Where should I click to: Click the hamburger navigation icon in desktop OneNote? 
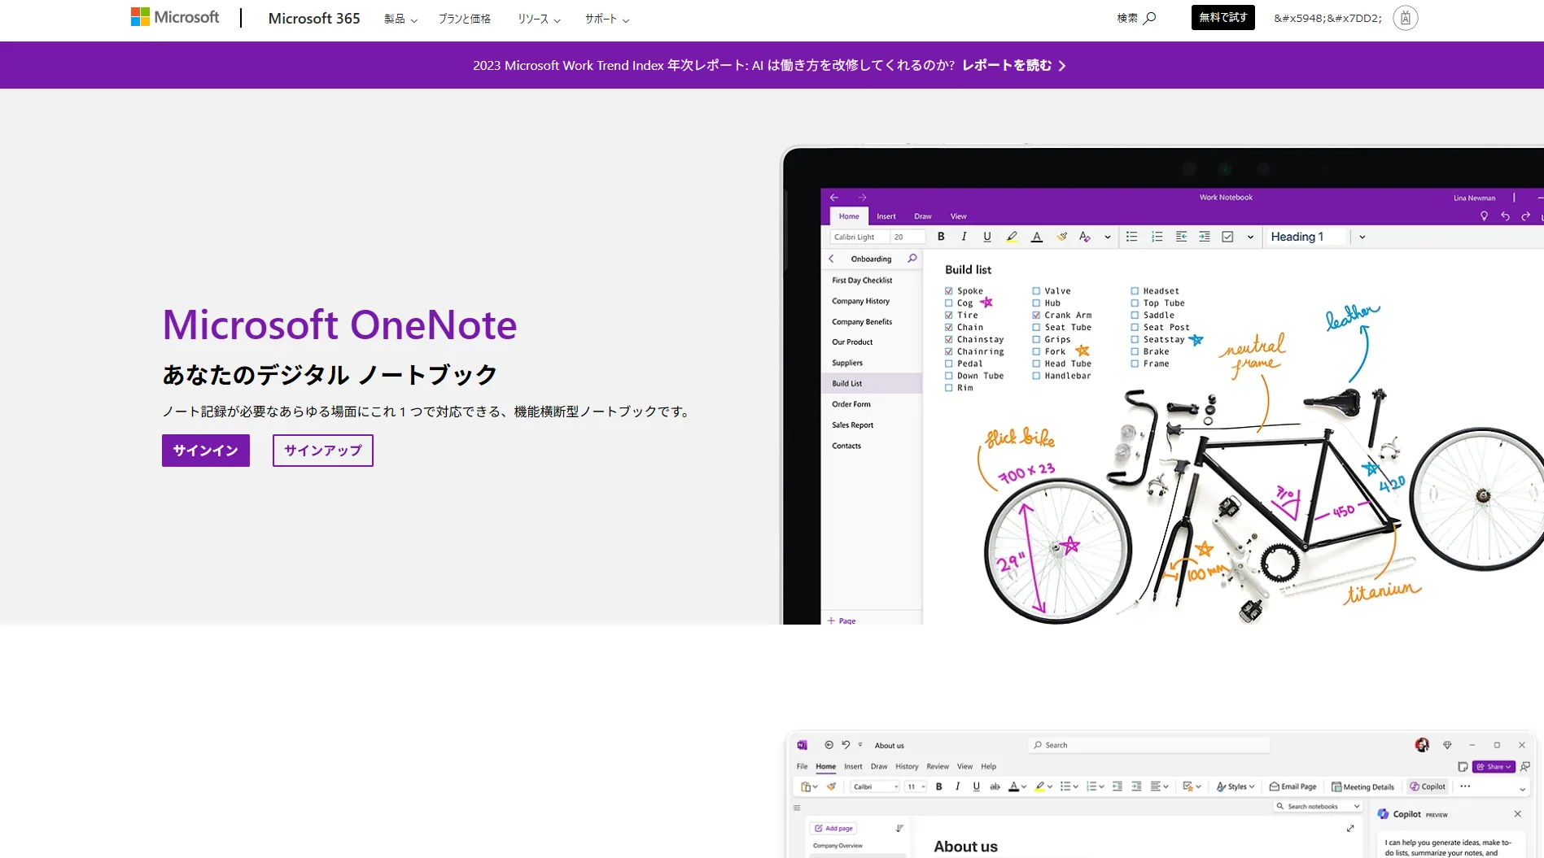pos(797,808)
